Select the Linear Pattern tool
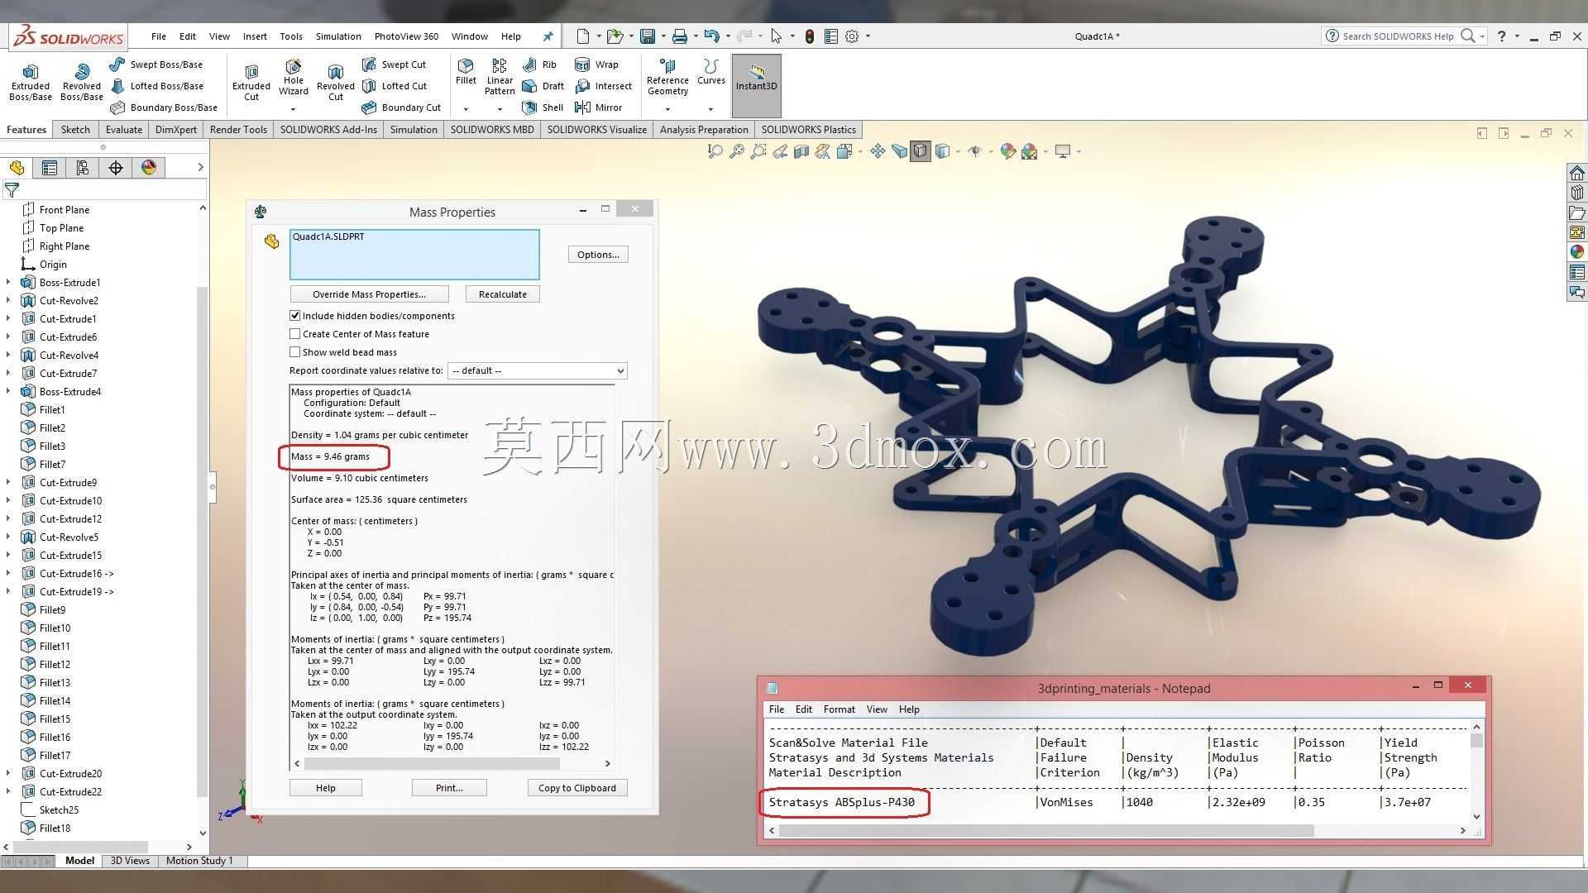 [500, 77]
